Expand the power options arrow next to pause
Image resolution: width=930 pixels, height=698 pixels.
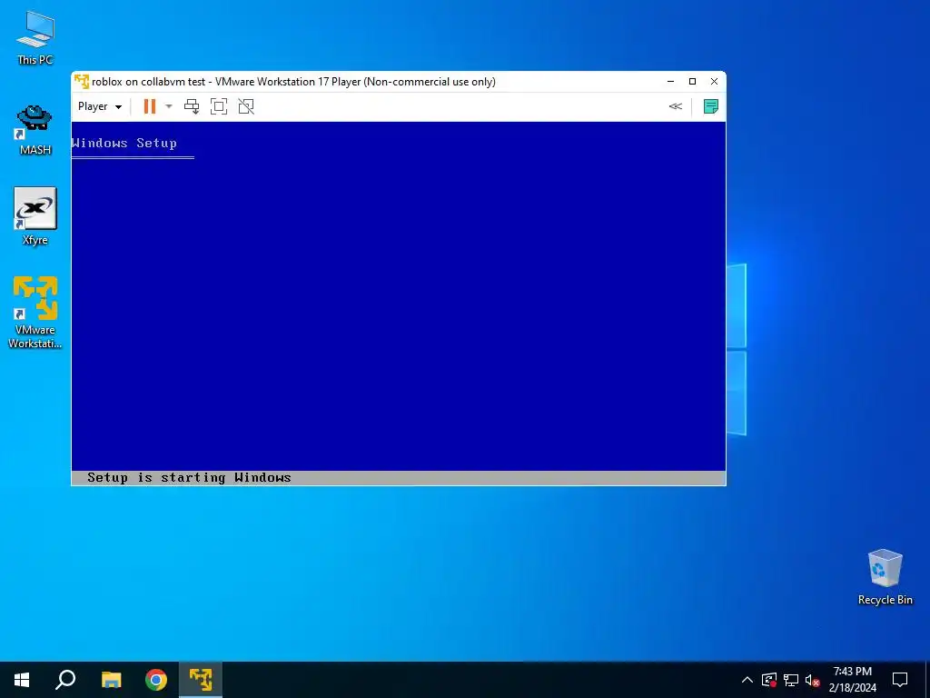click(x=168, y=106)
